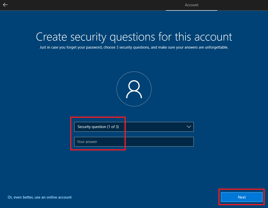Image resolution: width=268 pixels, height=208 pixels.
Task: Click the "Create security questions for this account" heading
Action: pyautogui.click(x=134, y=37)
